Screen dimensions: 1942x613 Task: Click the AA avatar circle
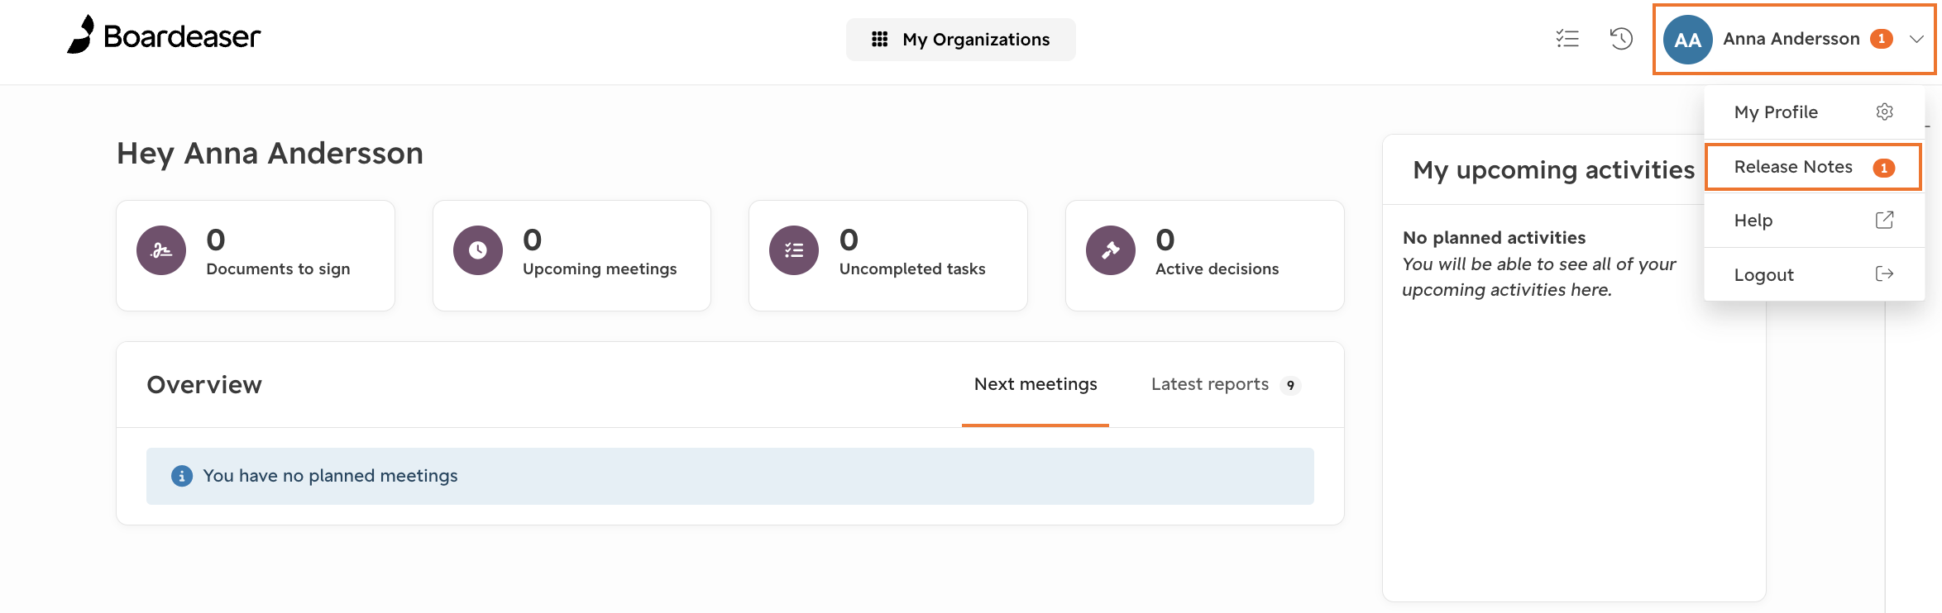point(1687,40)
